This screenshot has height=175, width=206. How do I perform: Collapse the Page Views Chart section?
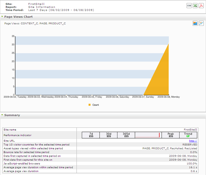coord(2,17)
